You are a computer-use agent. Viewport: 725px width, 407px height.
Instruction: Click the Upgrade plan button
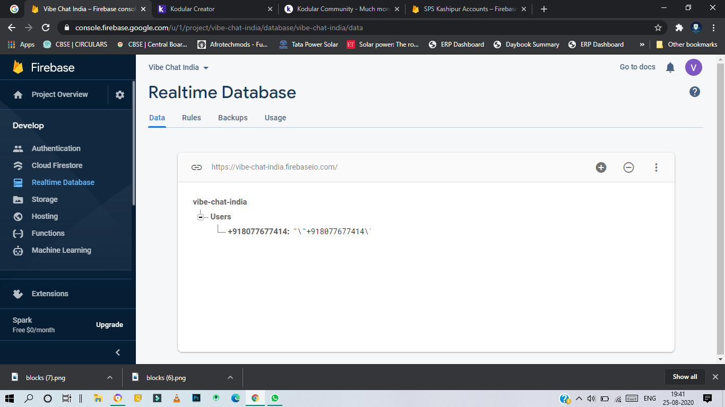[109, 325]
